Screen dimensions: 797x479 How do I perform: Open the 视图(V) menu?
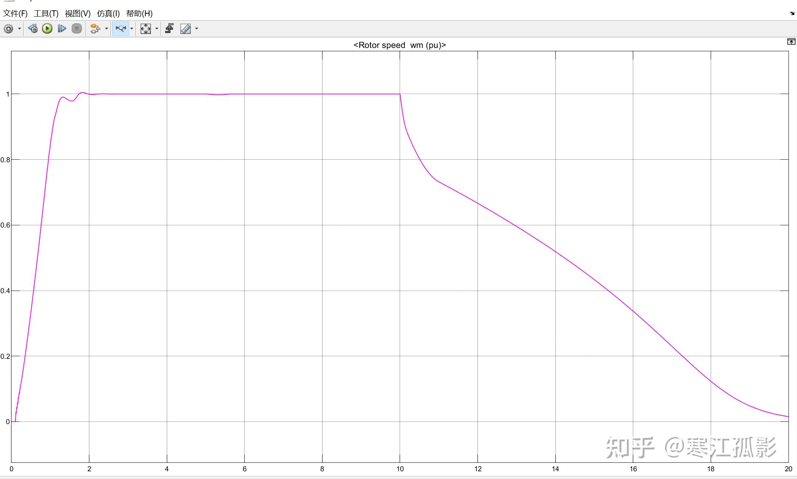[77, 14]
